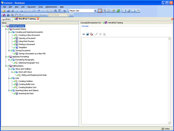
Task: Collapse the WordPad Training root node
Action: coord(3,26)
